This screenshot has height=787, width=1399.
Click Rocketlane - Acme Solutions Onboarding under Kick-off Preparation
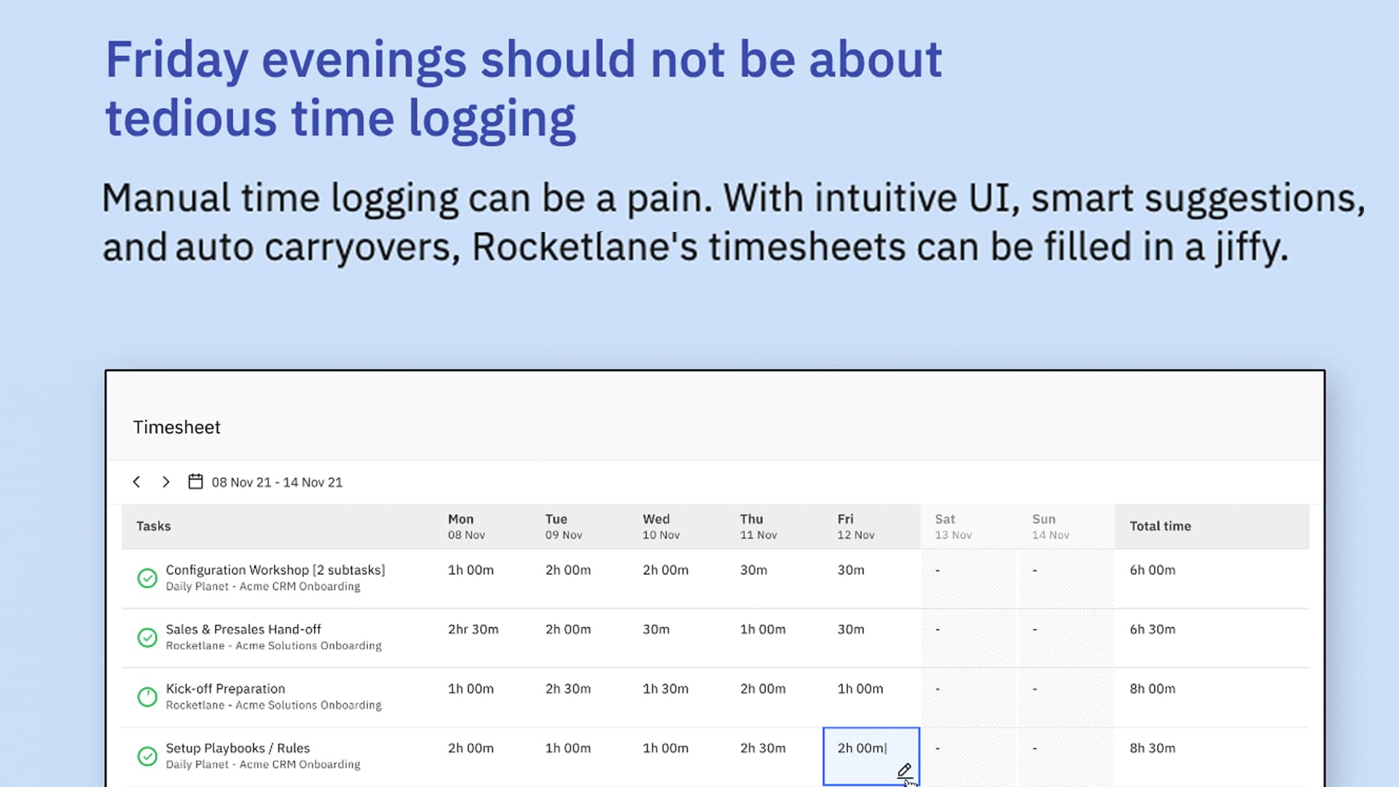click(273, 705)
